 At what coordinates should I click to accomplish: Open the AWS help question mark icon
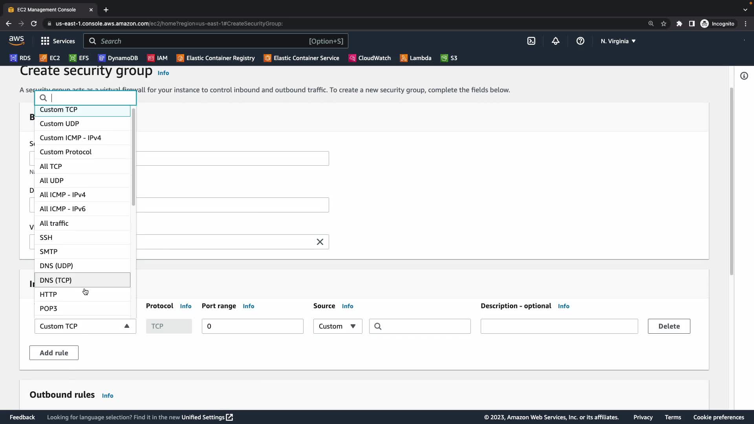coord(580,41)
